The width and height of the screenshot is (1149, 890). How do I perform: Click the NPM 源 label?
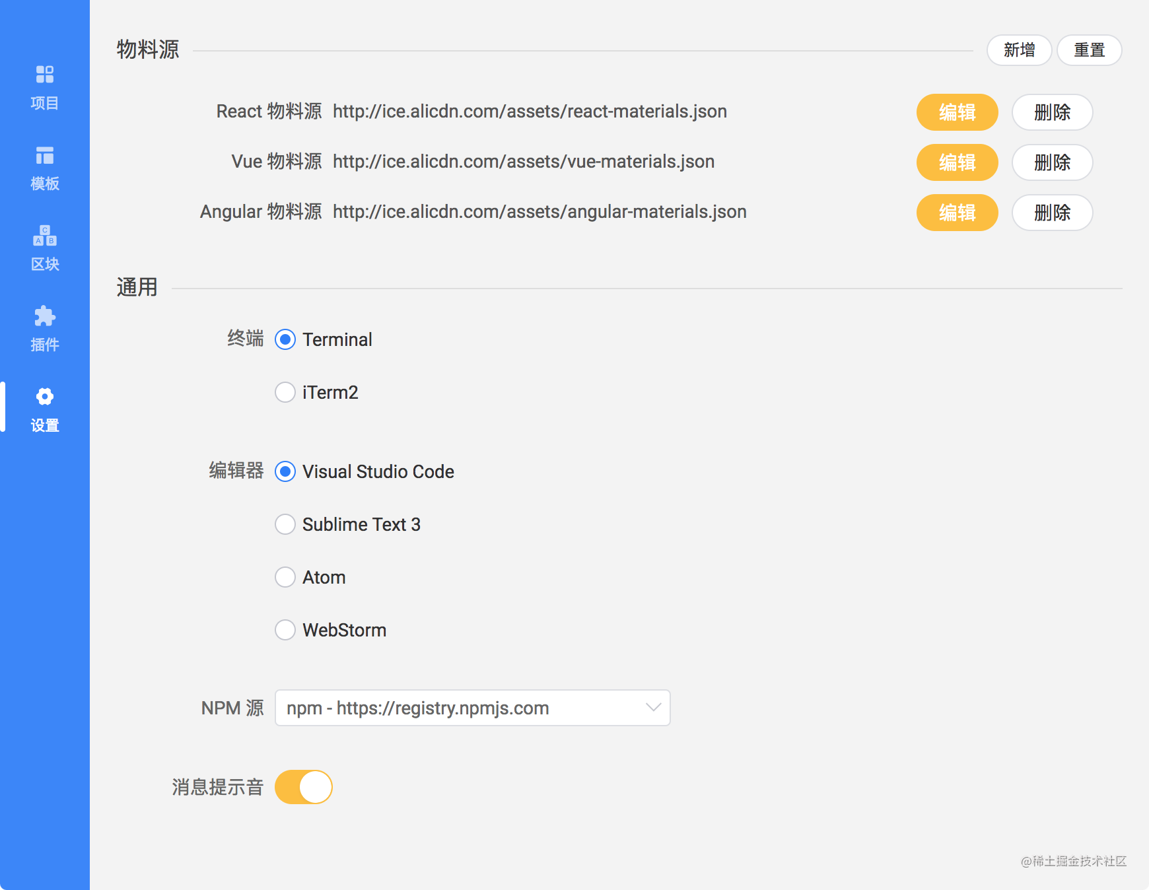(x=232, y=708)
